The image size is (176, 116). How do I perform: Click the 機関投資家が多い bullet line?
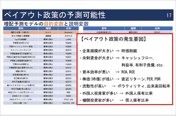click(x=114, y=100)
